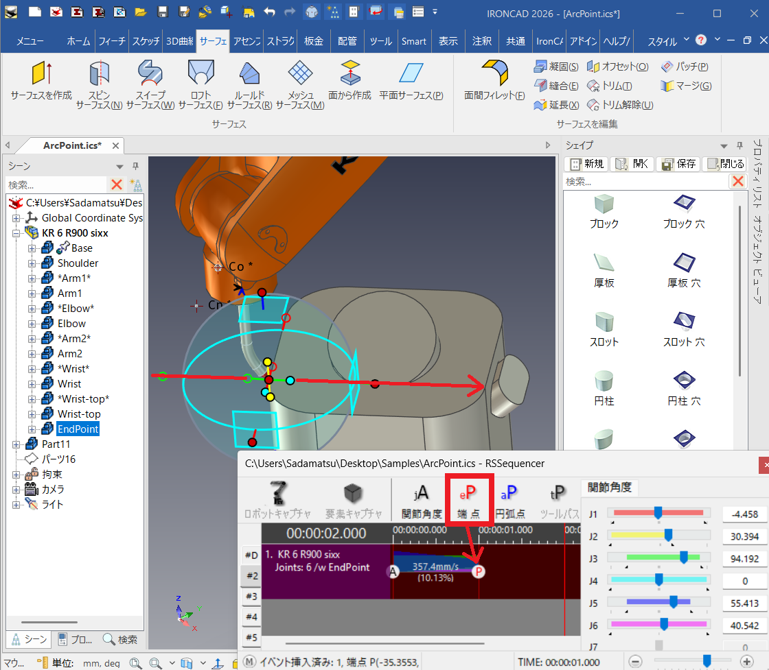Viewport: 769px width, 670px height.
Task: Click the scene 検索 search field
Action: pyautogui.click(x=56, y=184)
